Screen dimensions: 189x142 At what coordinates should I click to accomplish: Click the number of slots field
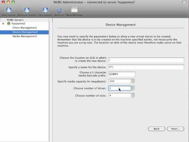[x=120, y=95]
